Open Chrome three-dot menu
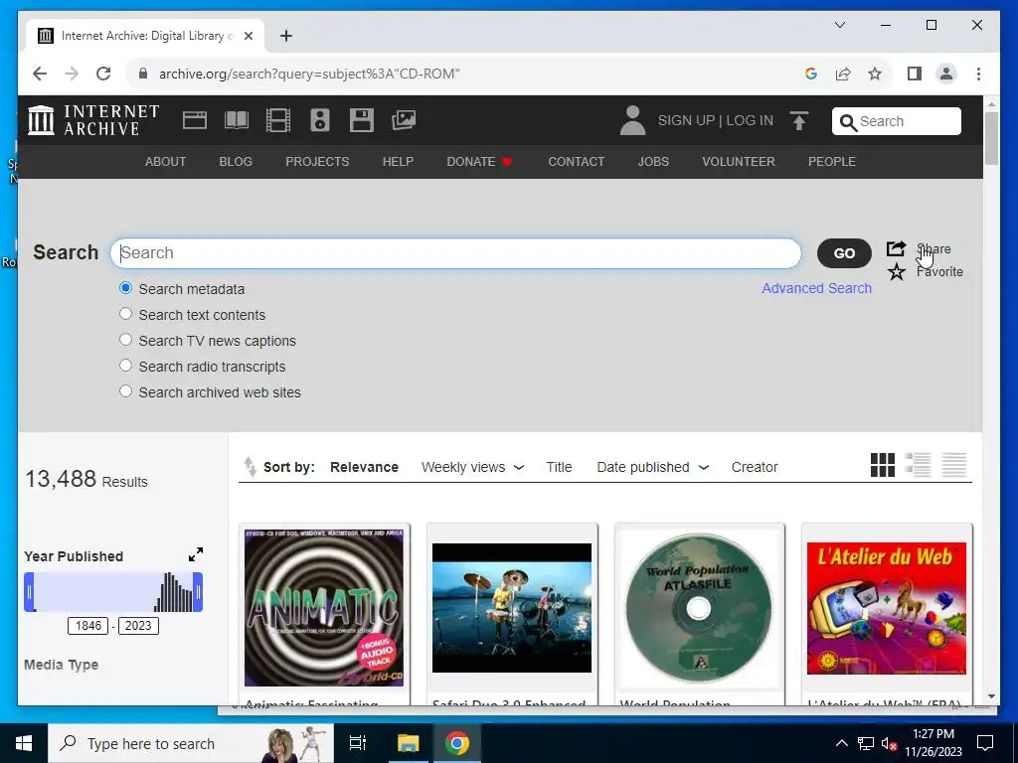 (x=978, y=74)
